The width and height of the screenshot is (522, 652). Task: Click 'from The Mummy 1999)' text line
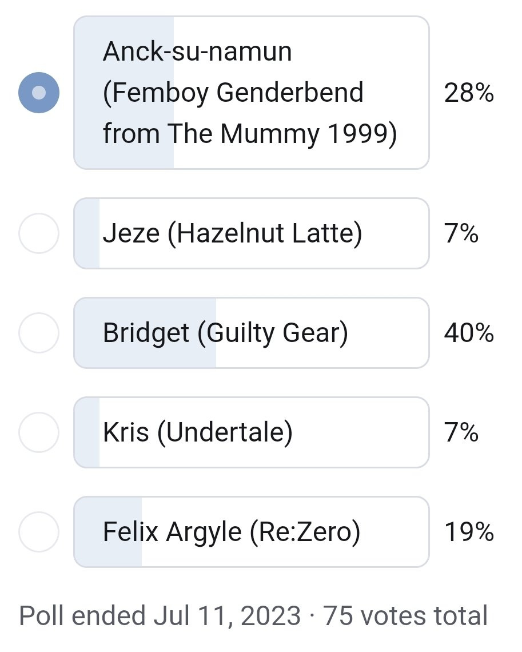coord(250,133)
